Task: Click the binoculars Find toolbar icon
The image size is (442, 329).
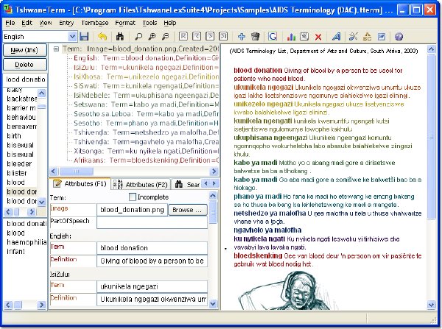Action: 120,37
